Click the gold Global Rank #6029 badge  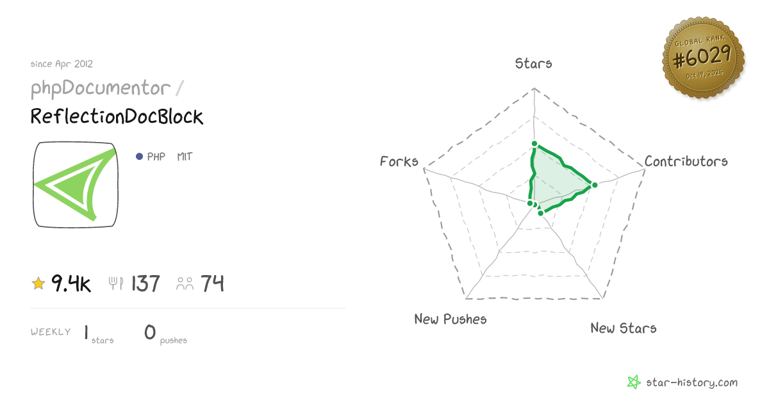click(703, 58)
